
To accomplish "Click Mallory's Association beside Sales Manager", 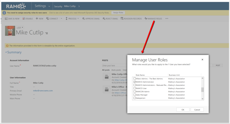I will coord(176,95).
